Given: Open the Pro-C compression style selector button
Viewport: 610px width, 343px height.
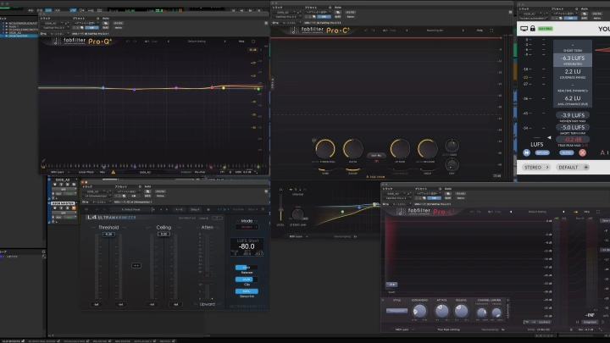Looking at the screenshot, I should [376, 156].
